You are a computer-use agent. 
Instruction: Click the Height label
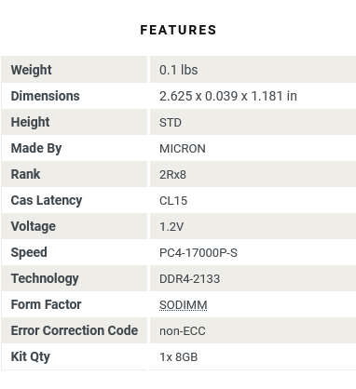30,122
